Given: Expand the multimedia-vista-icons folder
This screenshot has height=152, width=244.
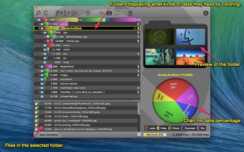Looking at the screenshot, I should coord(39,88).
